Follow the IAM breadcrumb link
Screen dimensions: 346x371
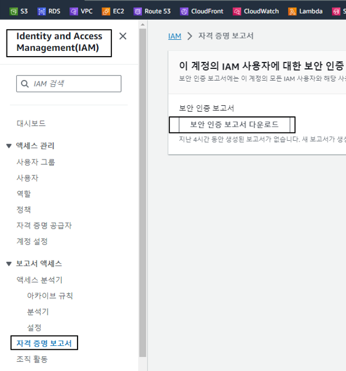[174, 36]
